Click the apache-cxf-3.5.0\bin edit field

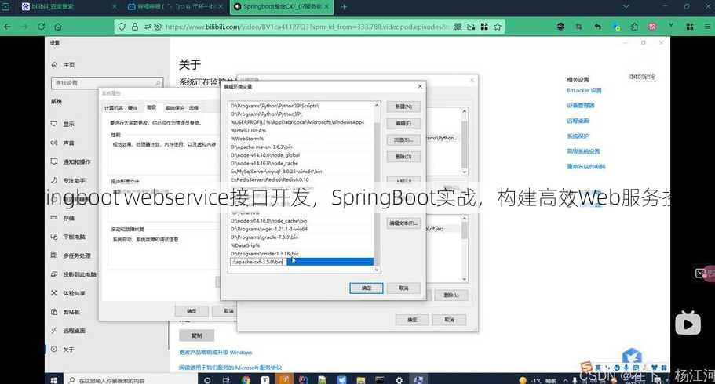257,262
